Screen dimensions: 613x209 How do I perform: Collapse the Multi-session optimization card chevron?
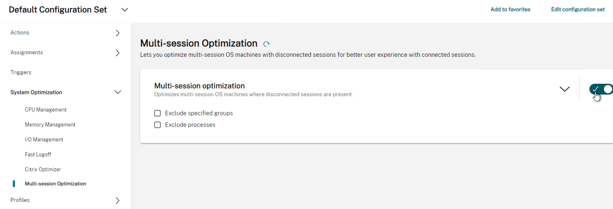pyautogui.click(x=565, y=89)
